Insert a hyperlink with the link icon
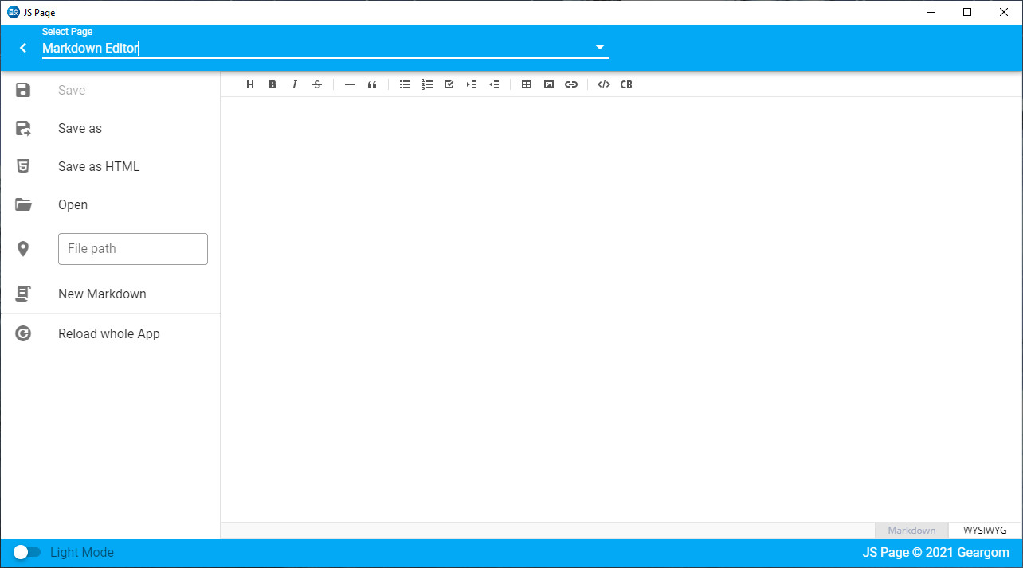This screenshot has height=568, width=1023. [x=571, y=84]
